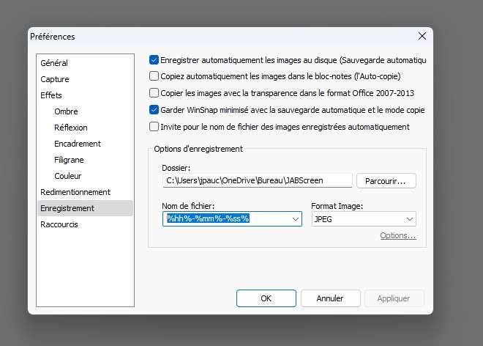Image resolution: width=483 pixels, height=346 pixels.
Task: Click the Parcourir... browse button
Action: (386, 180)
